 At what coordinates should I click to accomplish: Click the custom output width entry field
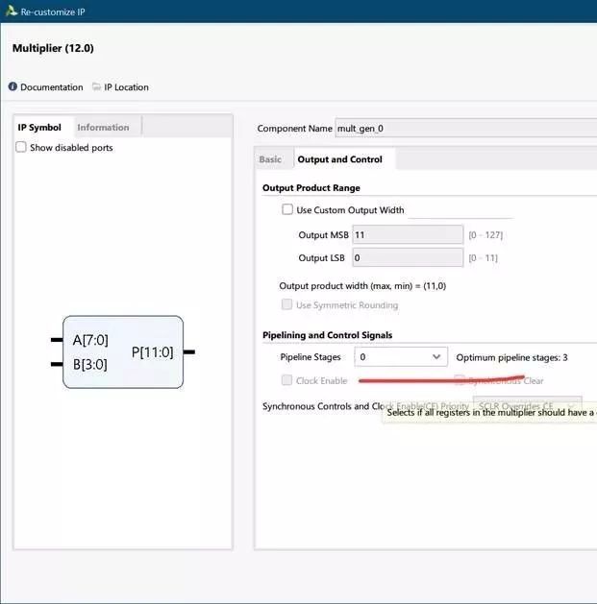[460, 209]
